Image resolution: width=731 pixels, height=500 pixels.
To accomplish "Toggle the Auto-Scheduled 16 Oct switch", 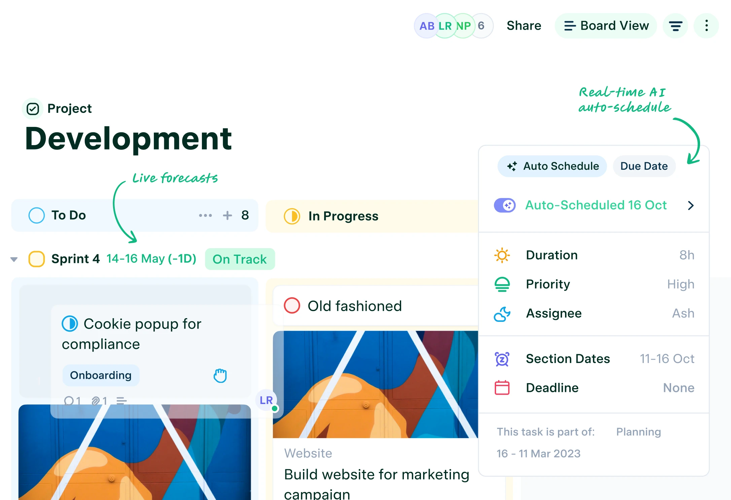I will point(505,205).
